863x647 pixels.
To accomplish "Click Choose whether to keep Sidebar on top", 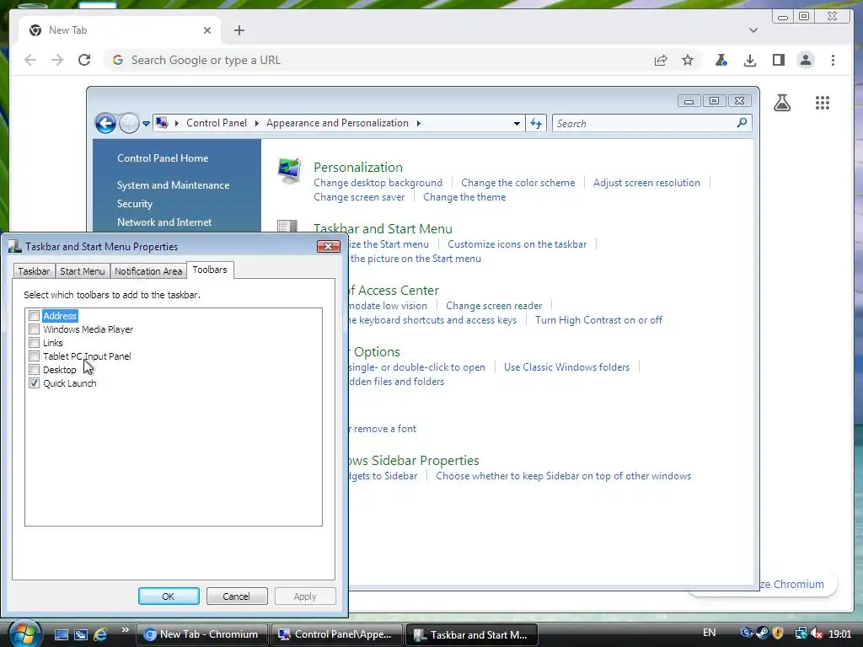I will click(563, 476).
